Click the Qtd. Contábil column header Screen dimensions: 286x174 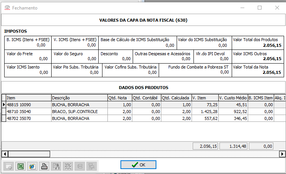pyautogui.click(x=146, y=98)
